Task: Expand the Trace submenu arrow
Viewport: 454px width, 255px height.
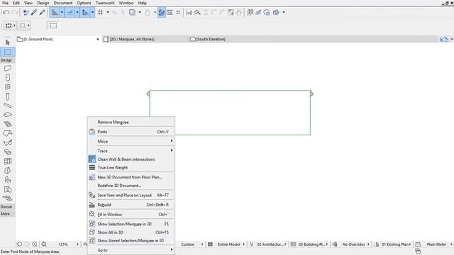Action: 172,150
